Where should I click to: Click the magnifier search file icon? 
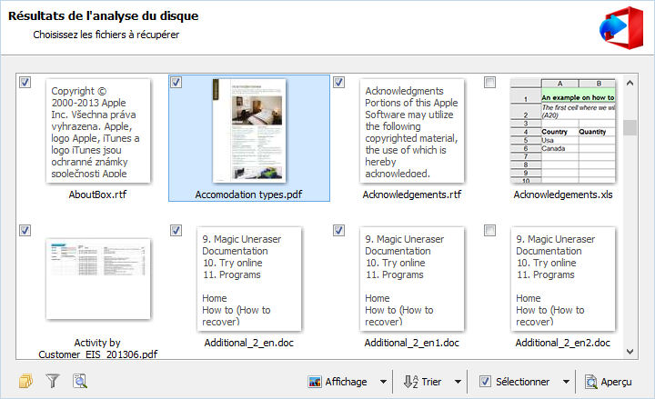(80, 381)
